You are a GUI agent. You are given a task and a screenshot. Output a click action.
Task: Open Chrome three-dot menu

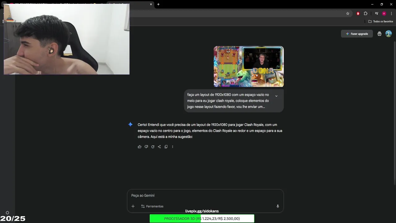(391, 14)
